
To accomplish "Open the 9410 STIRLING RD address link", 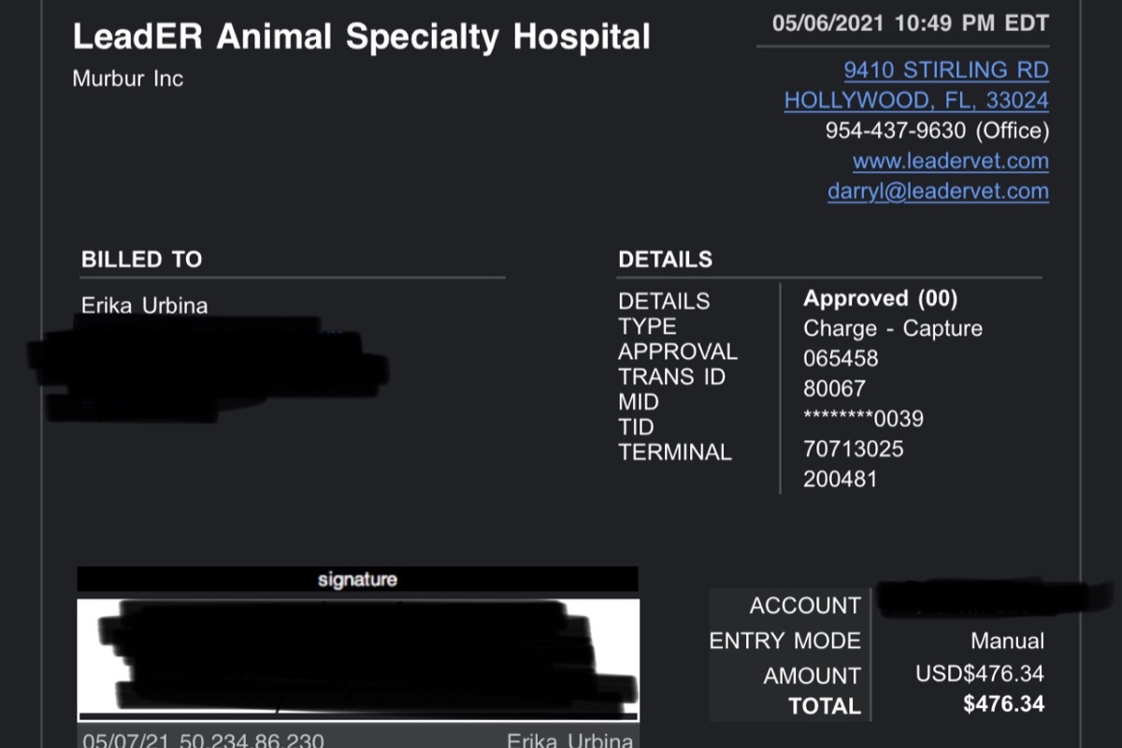I will coord(945,70).
